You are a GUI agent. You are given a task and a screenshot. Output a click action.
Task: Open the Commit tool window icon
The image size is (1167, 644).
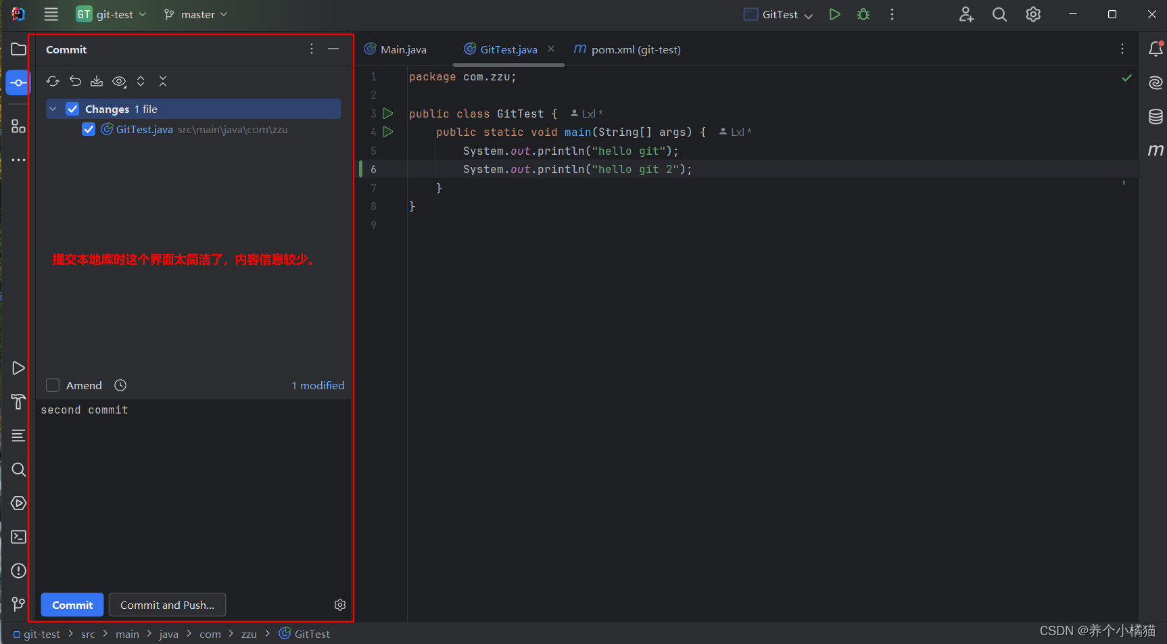tap(18, 82)
